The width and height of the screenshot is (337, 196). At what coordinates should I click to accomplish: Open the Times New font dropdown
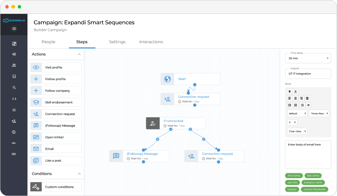319,113
